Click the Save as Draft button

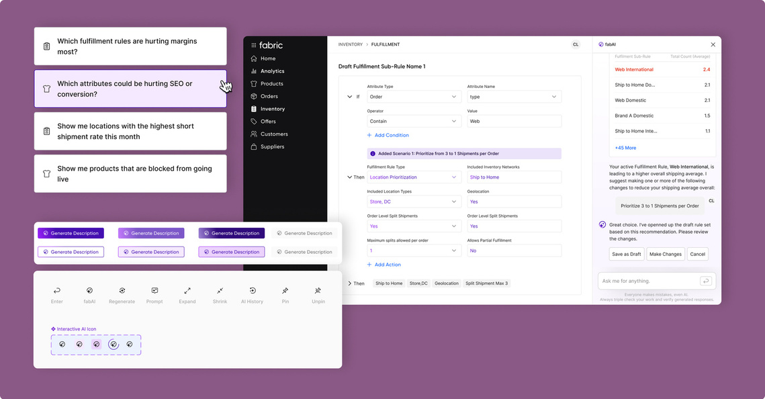click(x=627, y=254)
